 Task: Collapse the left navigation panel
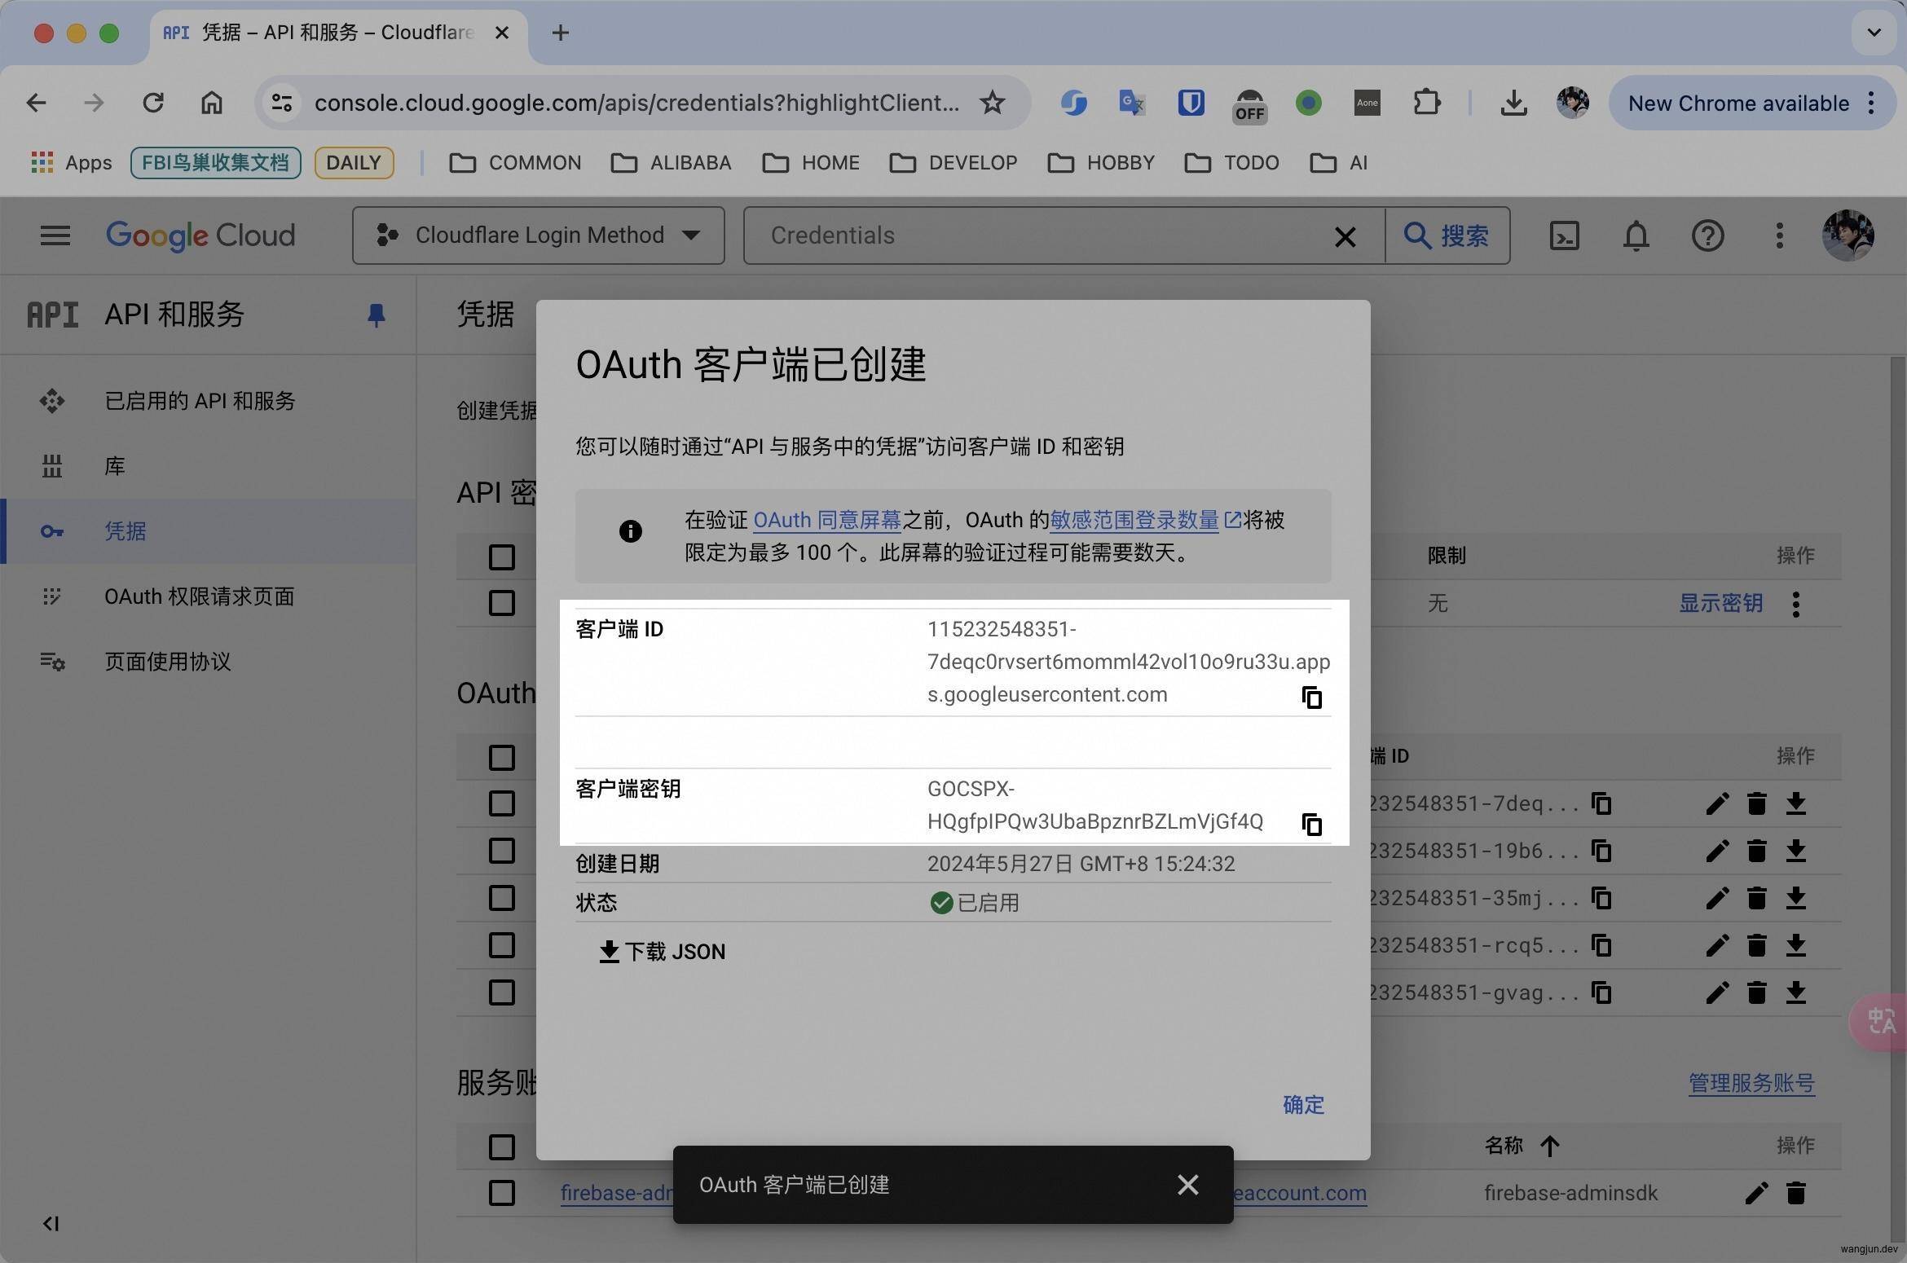[x=51, y=1223]
